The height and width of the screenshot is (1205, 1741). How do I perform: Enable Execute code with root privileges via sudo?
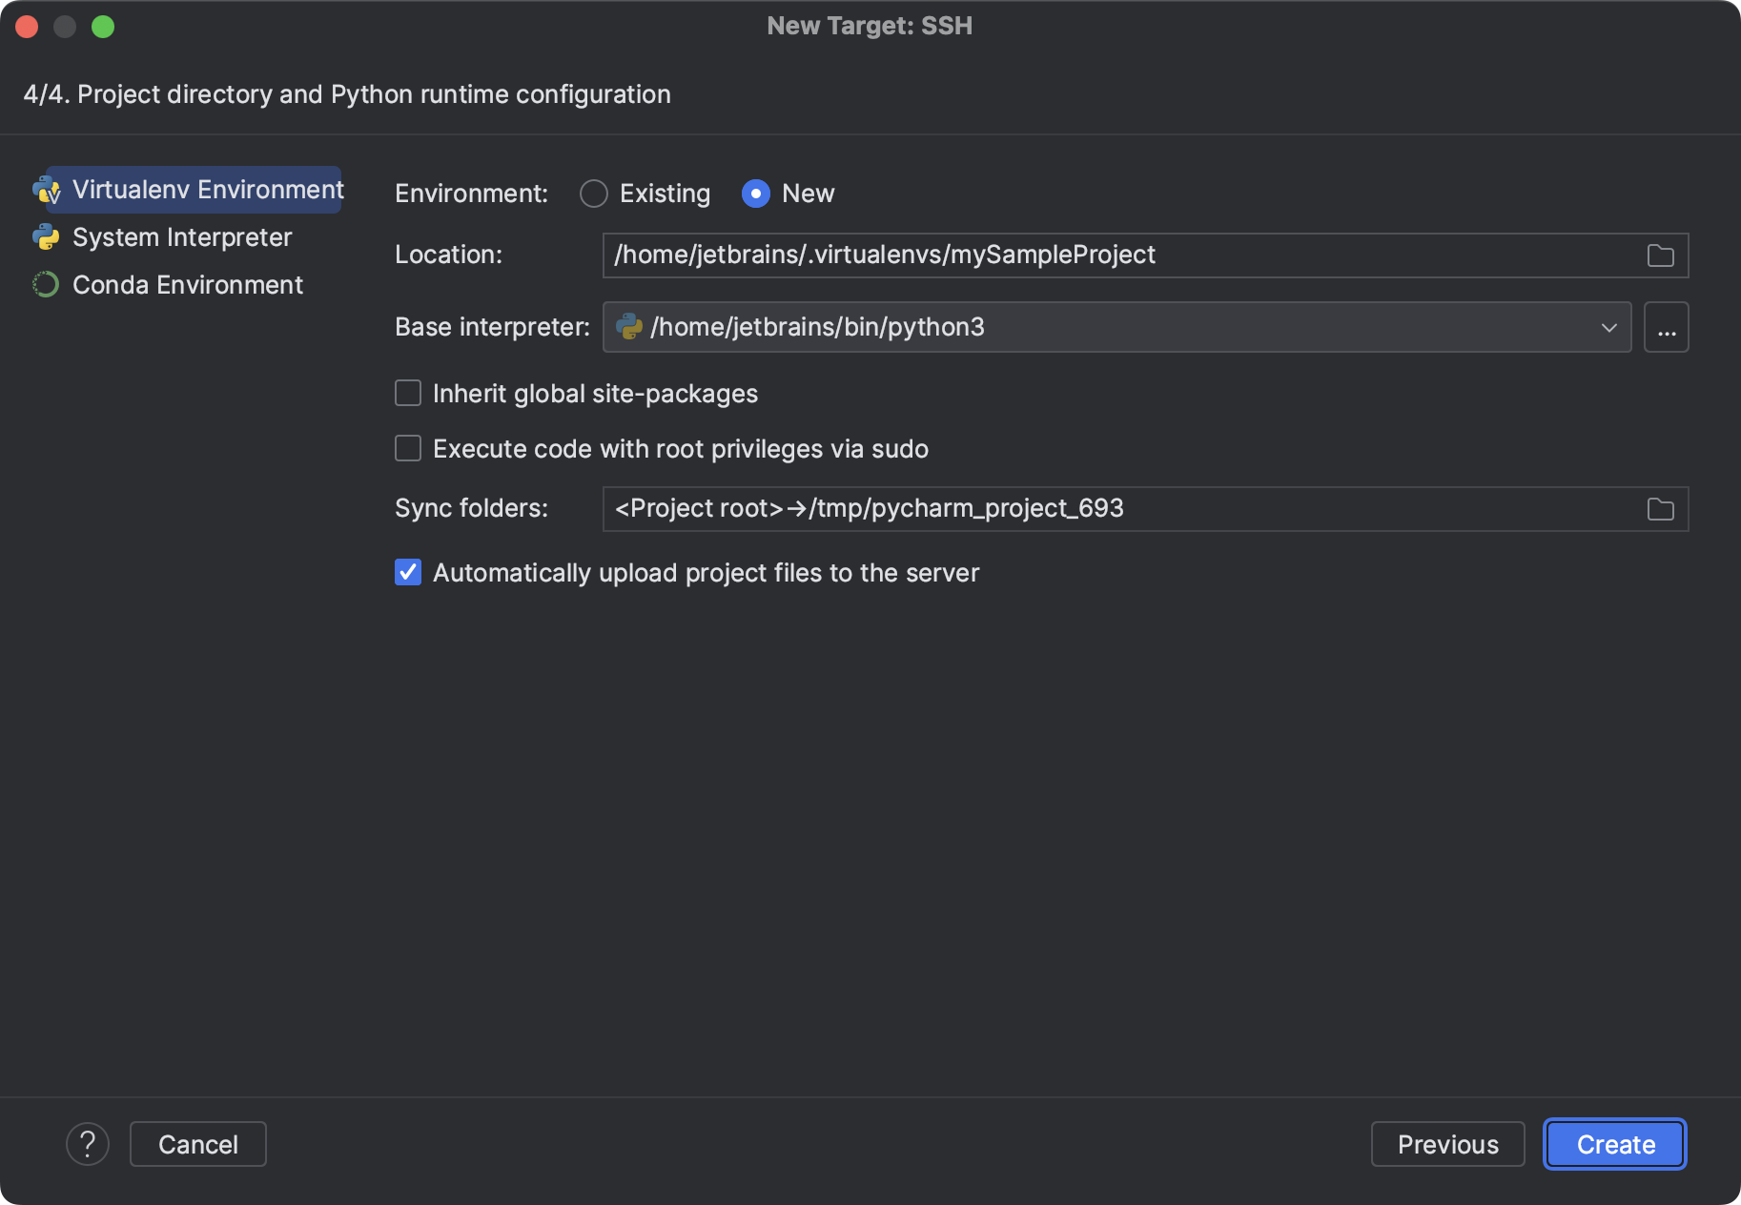click(408, 448)
